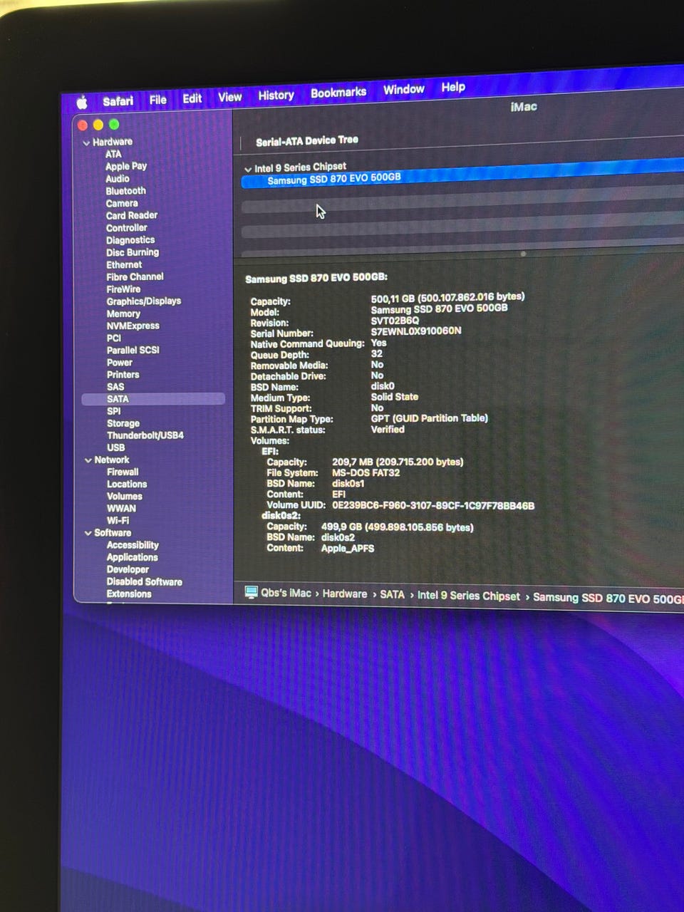
Task: Select Extensions under Software
Action: [129, 594]
